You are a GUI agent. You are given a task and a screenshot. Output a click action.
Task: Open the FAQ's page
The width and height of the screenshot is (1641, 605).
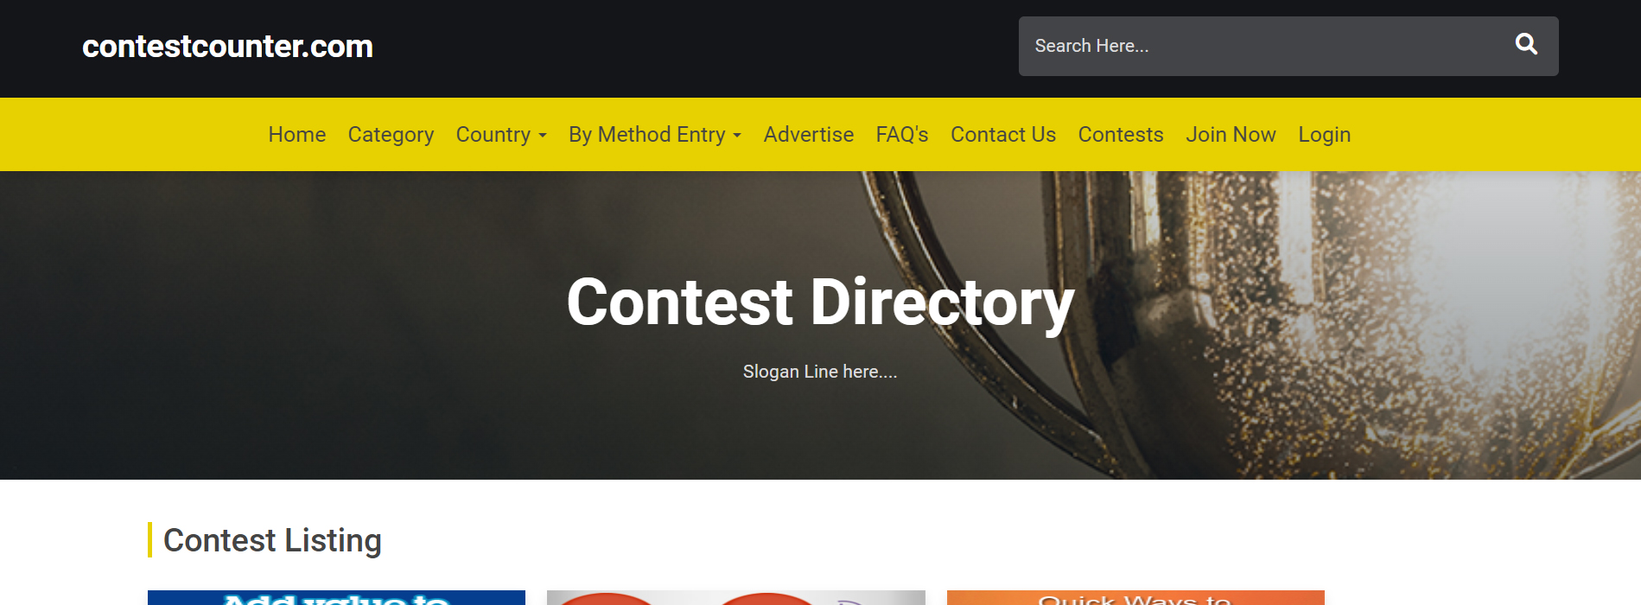click(x=902, y=135)
